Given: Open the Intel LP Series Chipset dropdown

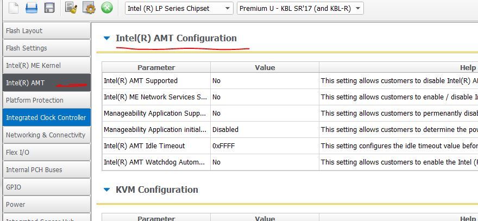Looking at the screenshot, I should pyautogui.click(x=179, y=8).
